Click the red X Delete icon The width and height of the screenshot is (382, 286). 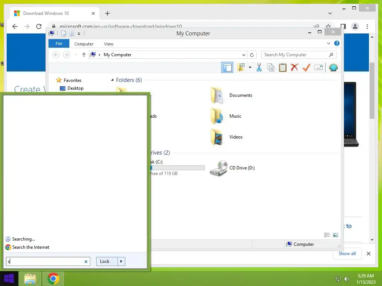(x=294, y=67)
